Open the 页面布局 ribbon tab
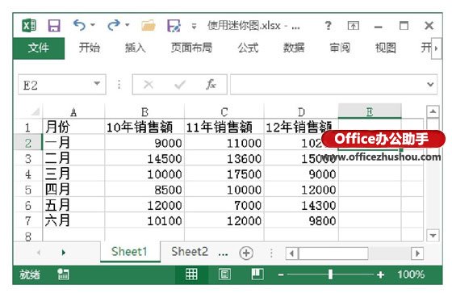This screenshot has height=293, width=452. (x=191, y=48)
